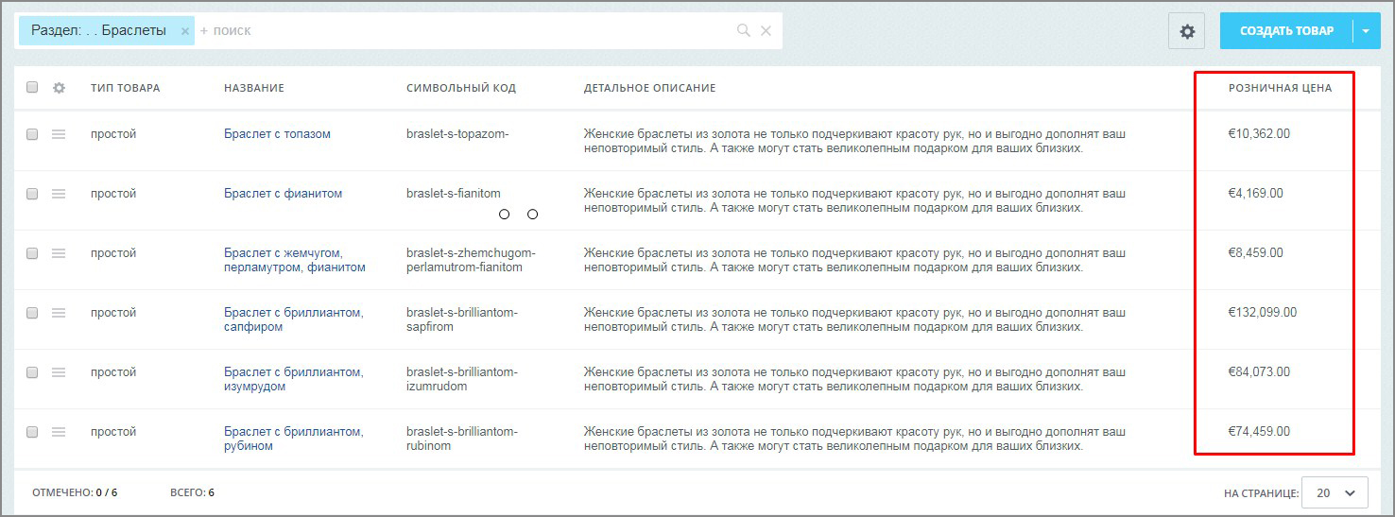Open row menu for Браслет с топазом

59,134
